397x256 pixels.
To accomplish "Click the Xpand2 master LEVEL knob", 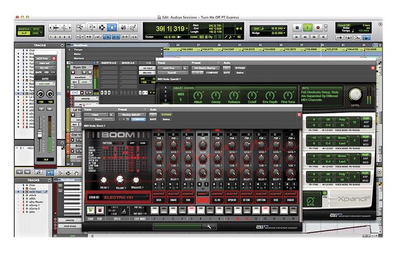I will click(x=355, y=95).
